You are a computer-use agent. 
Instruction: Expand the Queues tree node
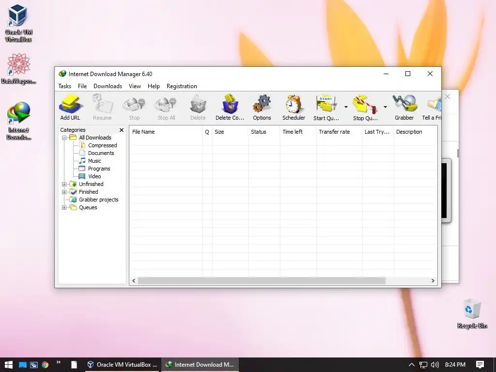click(x=64, y=207)
